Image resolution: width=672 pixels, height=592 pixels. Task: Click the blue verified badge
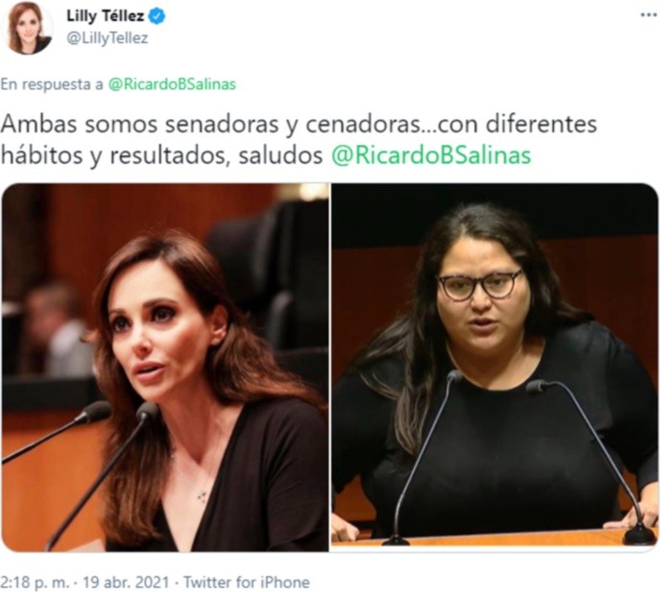156,16
